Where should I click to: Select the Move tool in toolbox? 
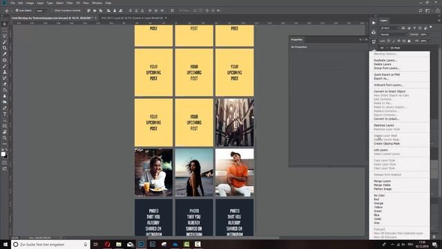click(x=5, y=24)
